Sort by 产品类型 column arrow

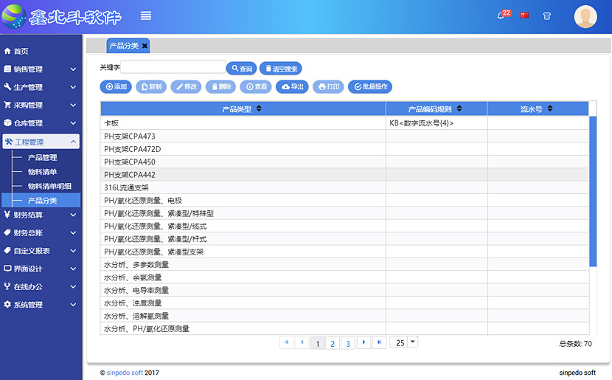(259, 108)
